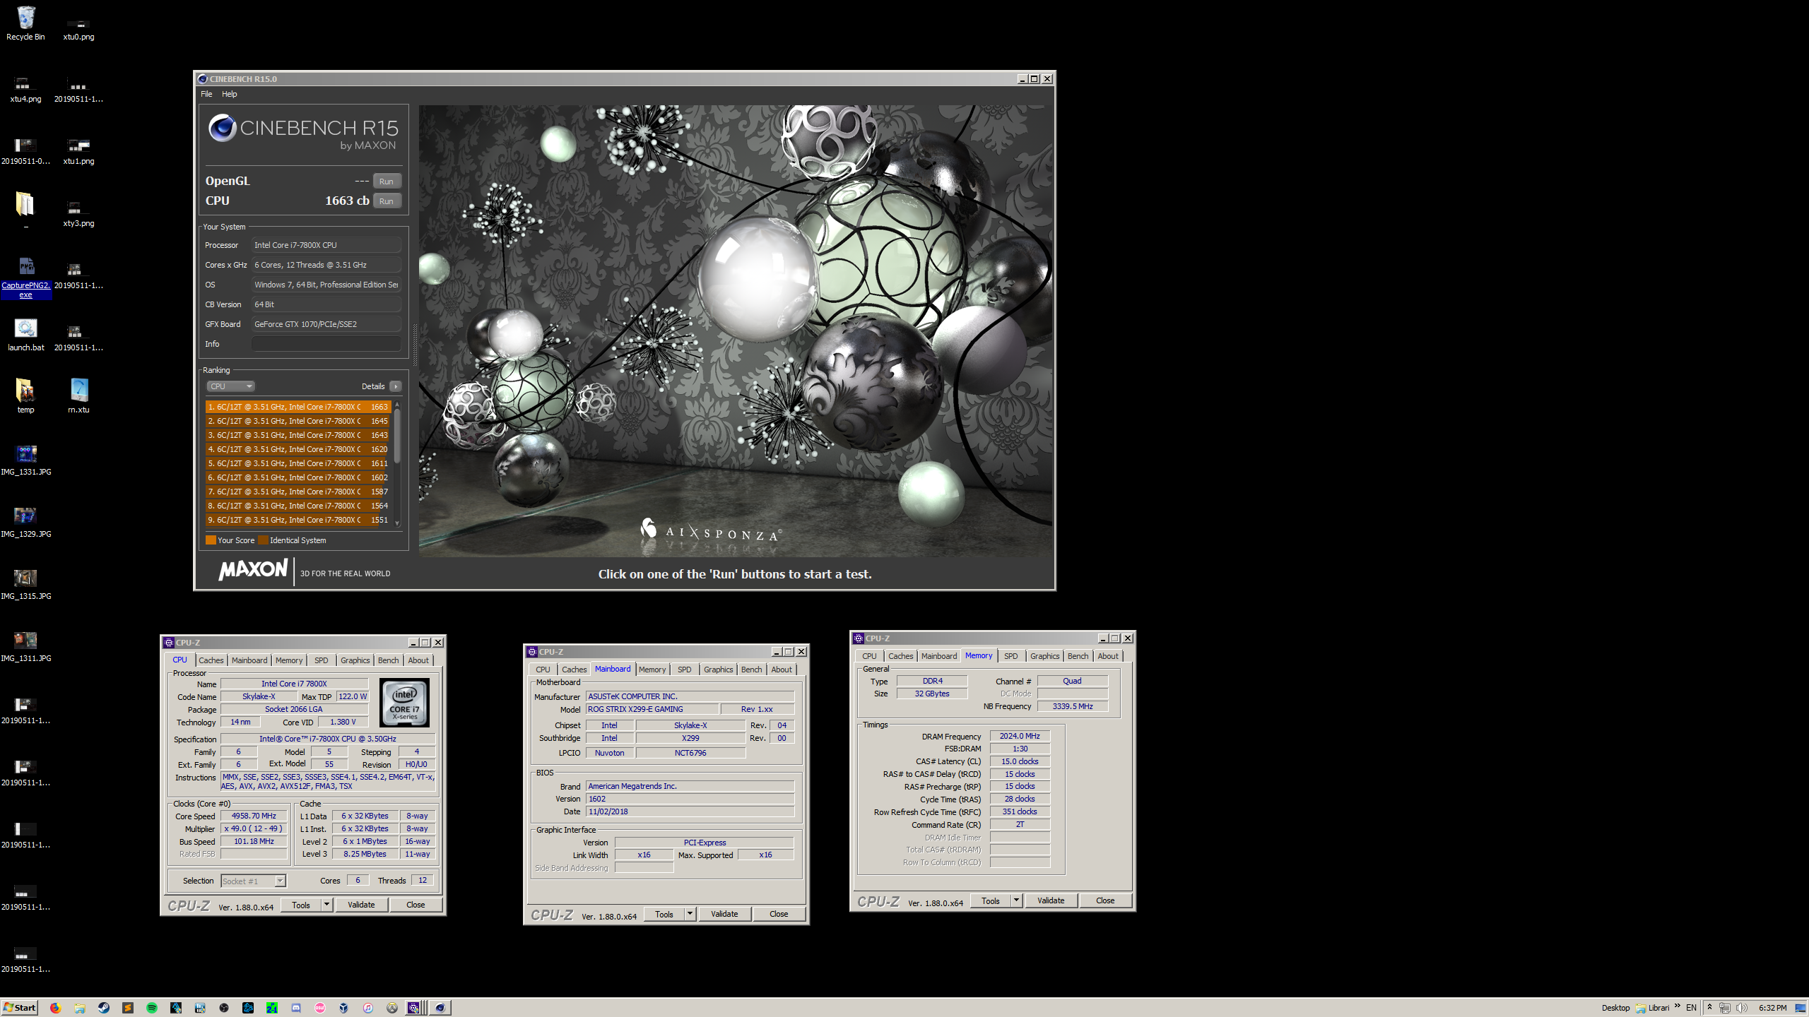This screenshot has height=1017, width=1809.
Task: Click the network tray icon
Action: click(x=1725, y=1008)
